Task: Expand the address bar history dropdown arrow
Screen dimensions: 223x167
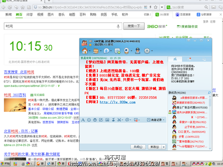Action: point(162,7)
